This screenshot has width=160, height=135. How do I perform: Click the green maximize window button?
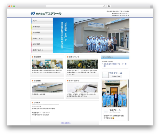14,6
